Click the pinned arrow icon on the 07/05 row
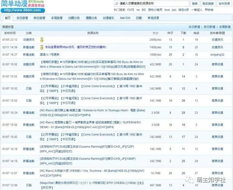 (x=42, y=40)
